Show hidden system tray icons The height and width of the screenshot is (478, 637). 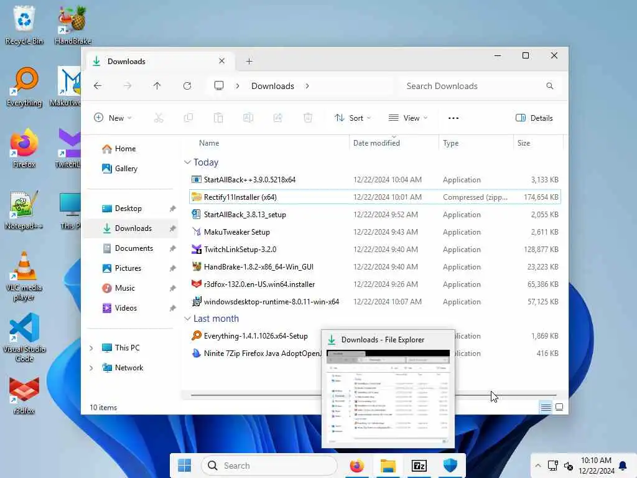(538, 466)
